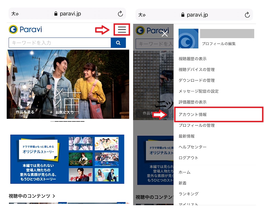Click the Paravi logo in left screenshot
264x213 pixels.
pyautogui.click(x=25, y=30)
